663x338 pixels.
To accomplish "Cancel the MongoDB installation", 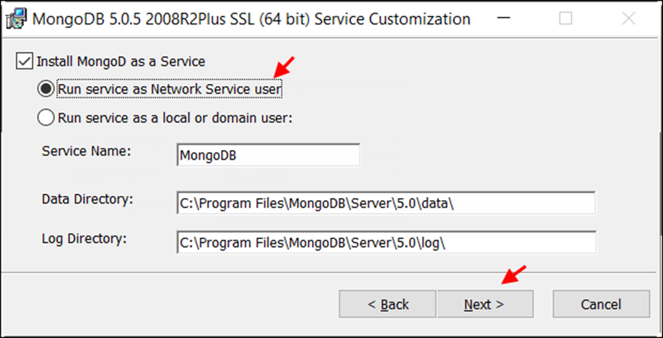I will [601, 304].
